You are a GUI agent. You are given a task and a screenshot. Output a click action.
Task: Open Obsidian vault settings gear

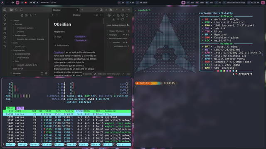[46, 73]
